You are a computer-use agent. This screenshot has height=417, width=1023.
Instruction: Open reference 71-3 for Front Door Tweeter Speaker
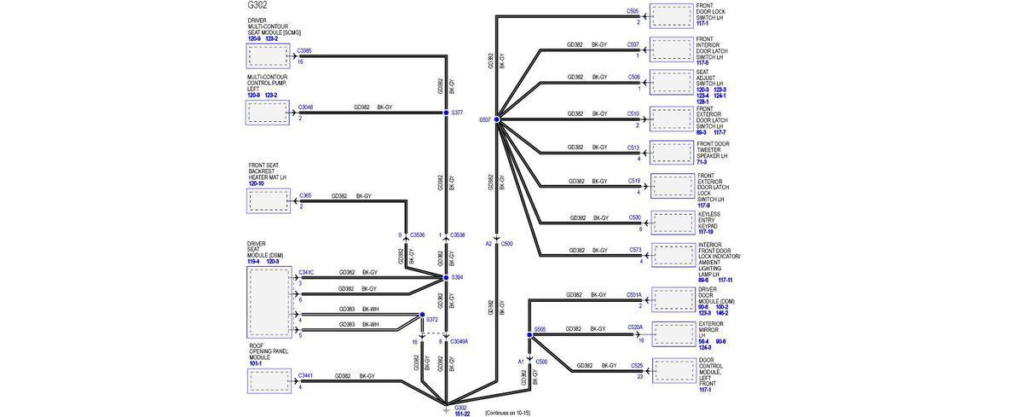click(702, 162)
